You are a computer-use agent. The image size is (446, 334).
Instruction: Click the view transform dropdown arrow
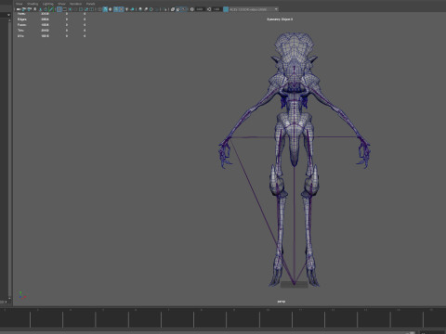[x=276, y=9]
